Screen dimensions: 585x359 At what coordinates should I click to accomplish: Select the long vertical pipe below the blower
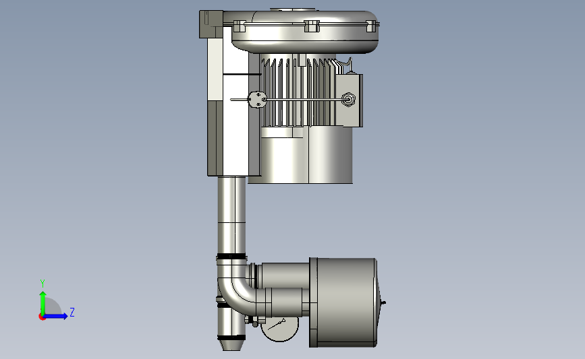point(231,216)
